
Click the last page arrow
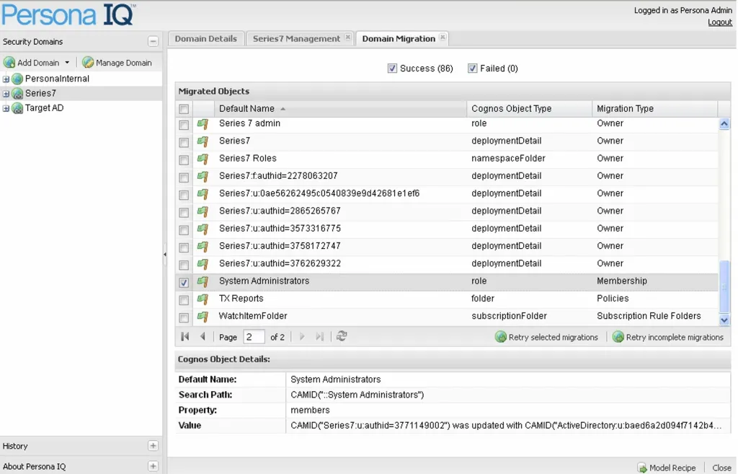pyautogui.click(x=319, y=336)
